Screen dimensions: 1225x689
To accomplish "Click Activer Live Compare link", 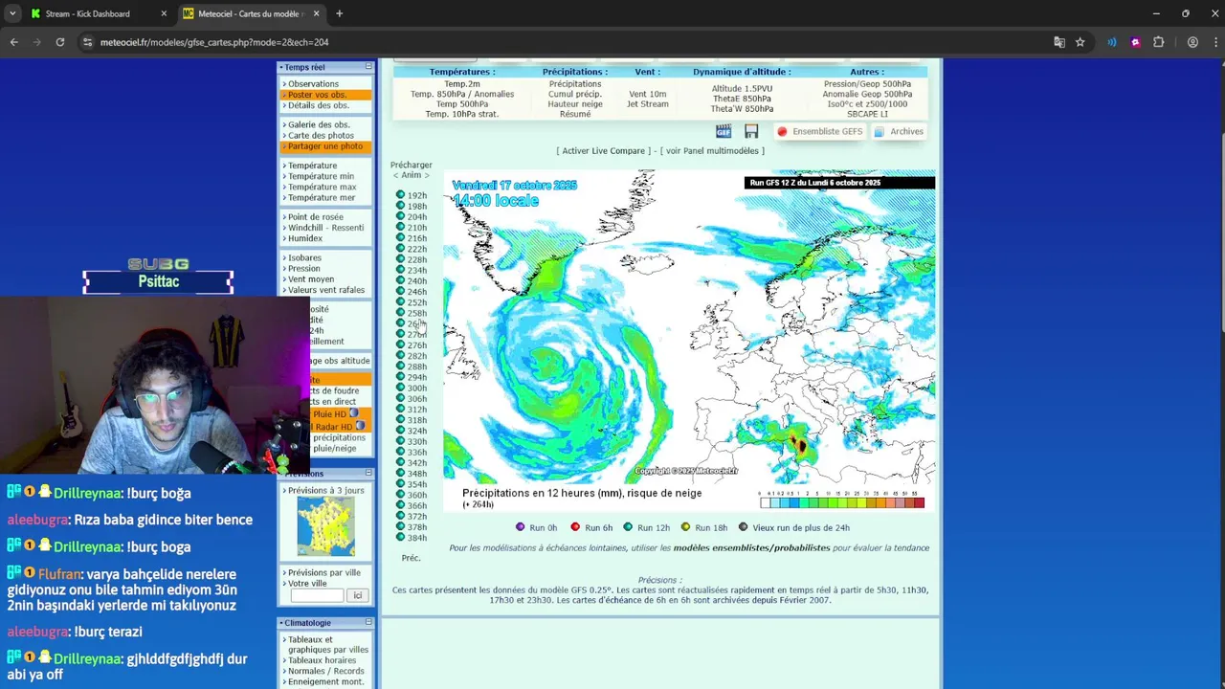I will (x=603, y=151).
